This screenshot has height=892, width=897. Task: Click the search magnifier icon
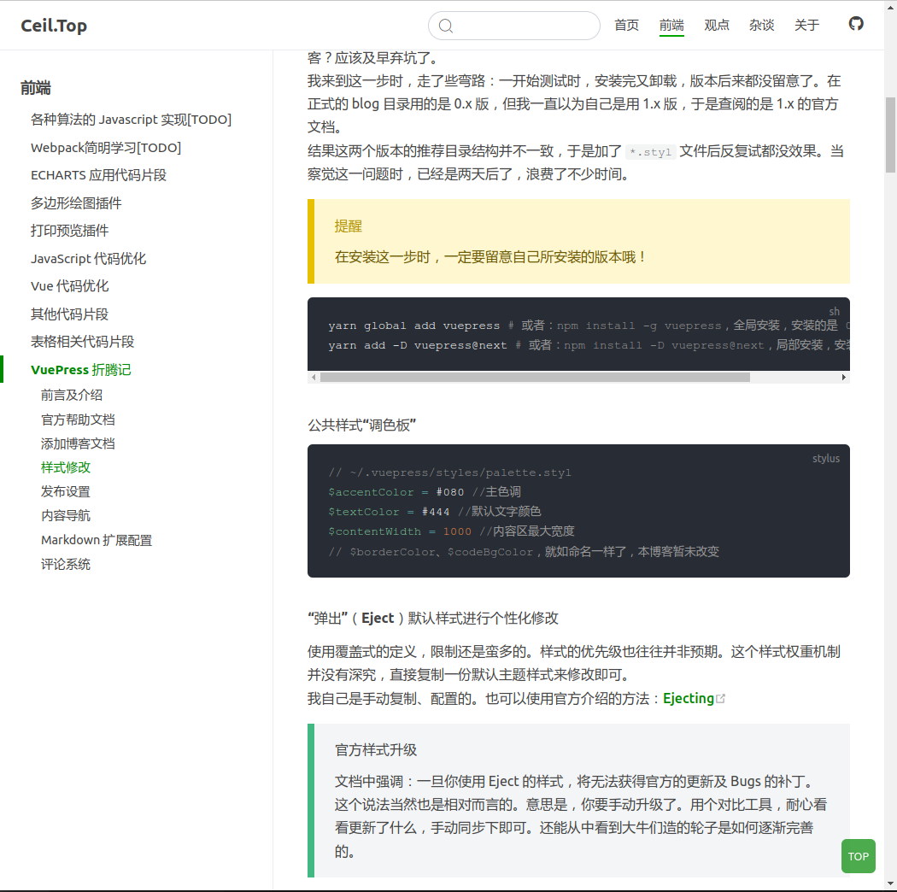coord(445,26)
